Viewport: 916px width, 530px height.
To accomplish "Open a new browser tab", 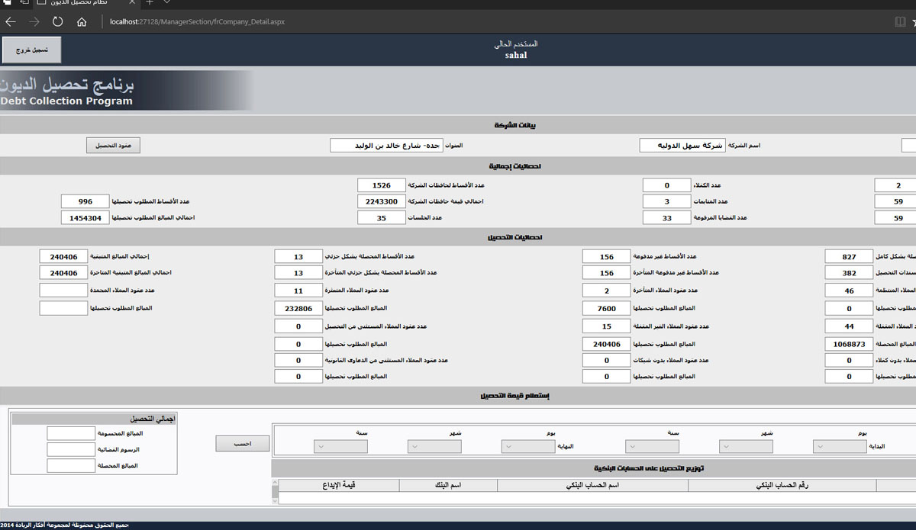I will click(x=150, y=3).
